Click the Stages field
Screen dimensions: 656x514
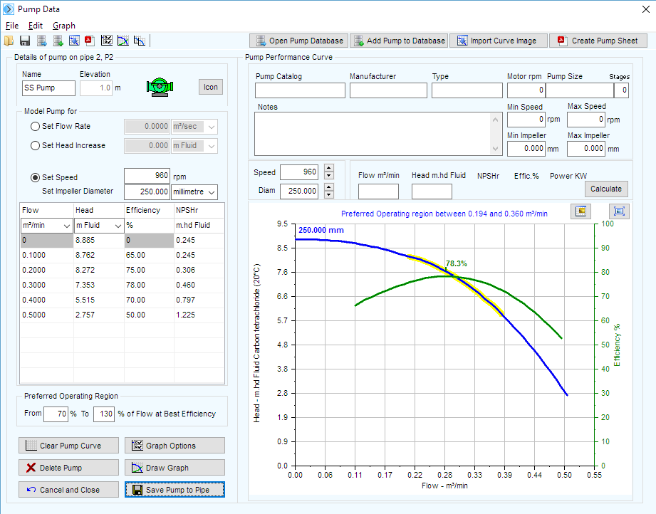[x=621, y=90]
